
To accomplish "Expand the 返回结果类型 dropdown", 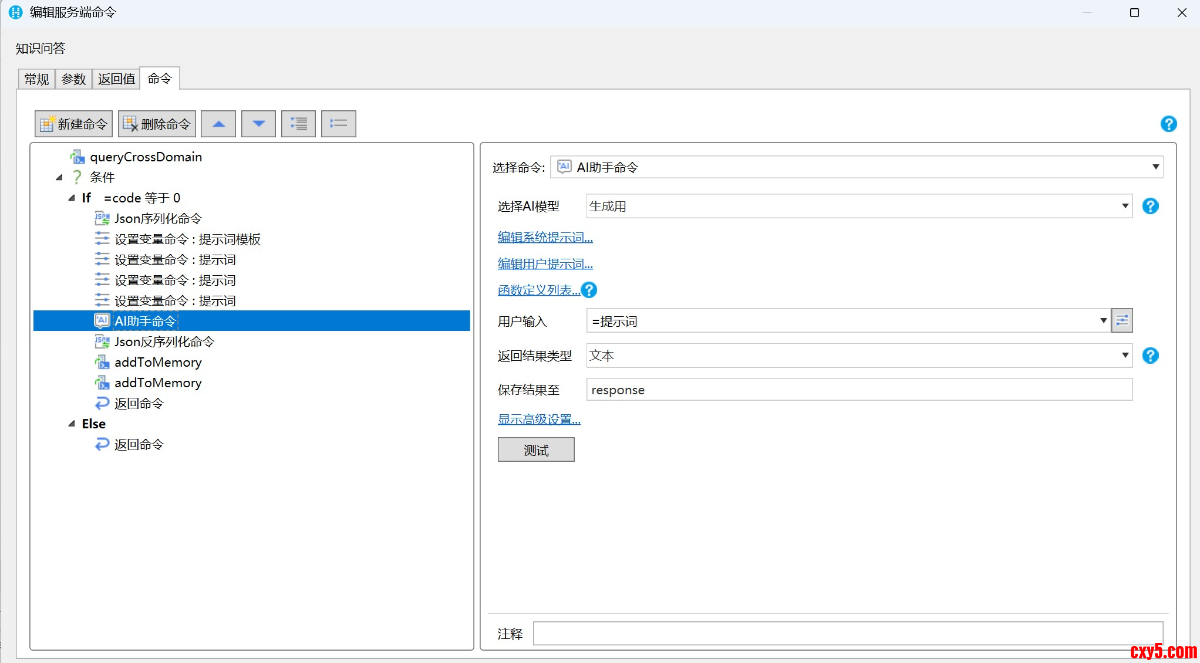I will (1124, 356).
